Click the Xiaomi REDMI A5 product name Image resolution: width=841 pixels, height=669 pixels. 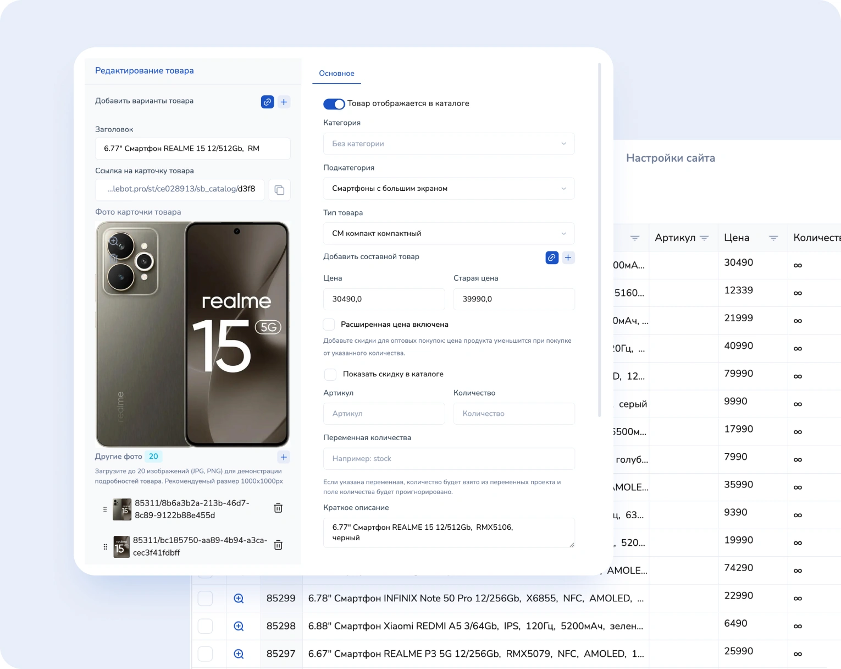pyautogui.click(x=475, y=626)
